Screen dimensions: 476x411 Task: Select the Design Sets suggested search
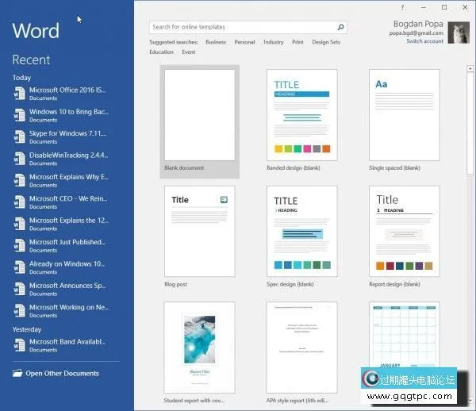tap(325, 42)
